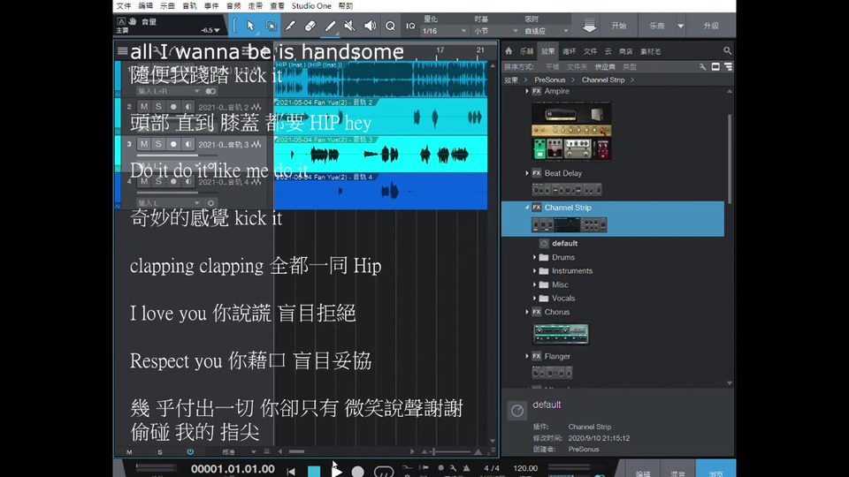Enable monitor on track 2
The width and height of the screenshot is (849, 477).
(x=187, y=107)
